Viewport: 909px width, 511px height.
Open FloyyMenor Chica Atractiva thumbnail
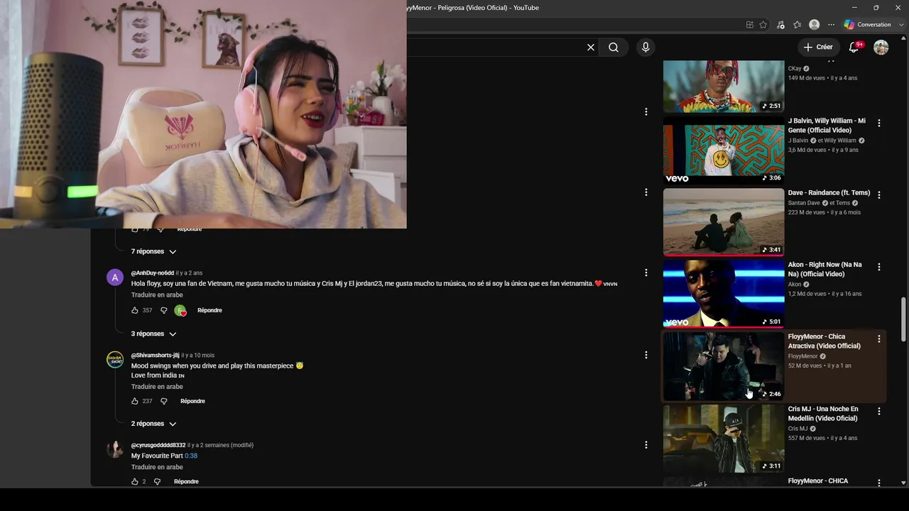[x=724, y=366]
